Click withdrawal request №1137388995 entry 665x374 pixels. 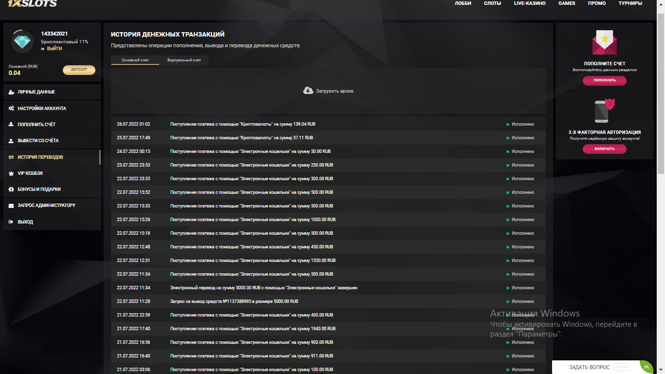[x=234, y=301]
